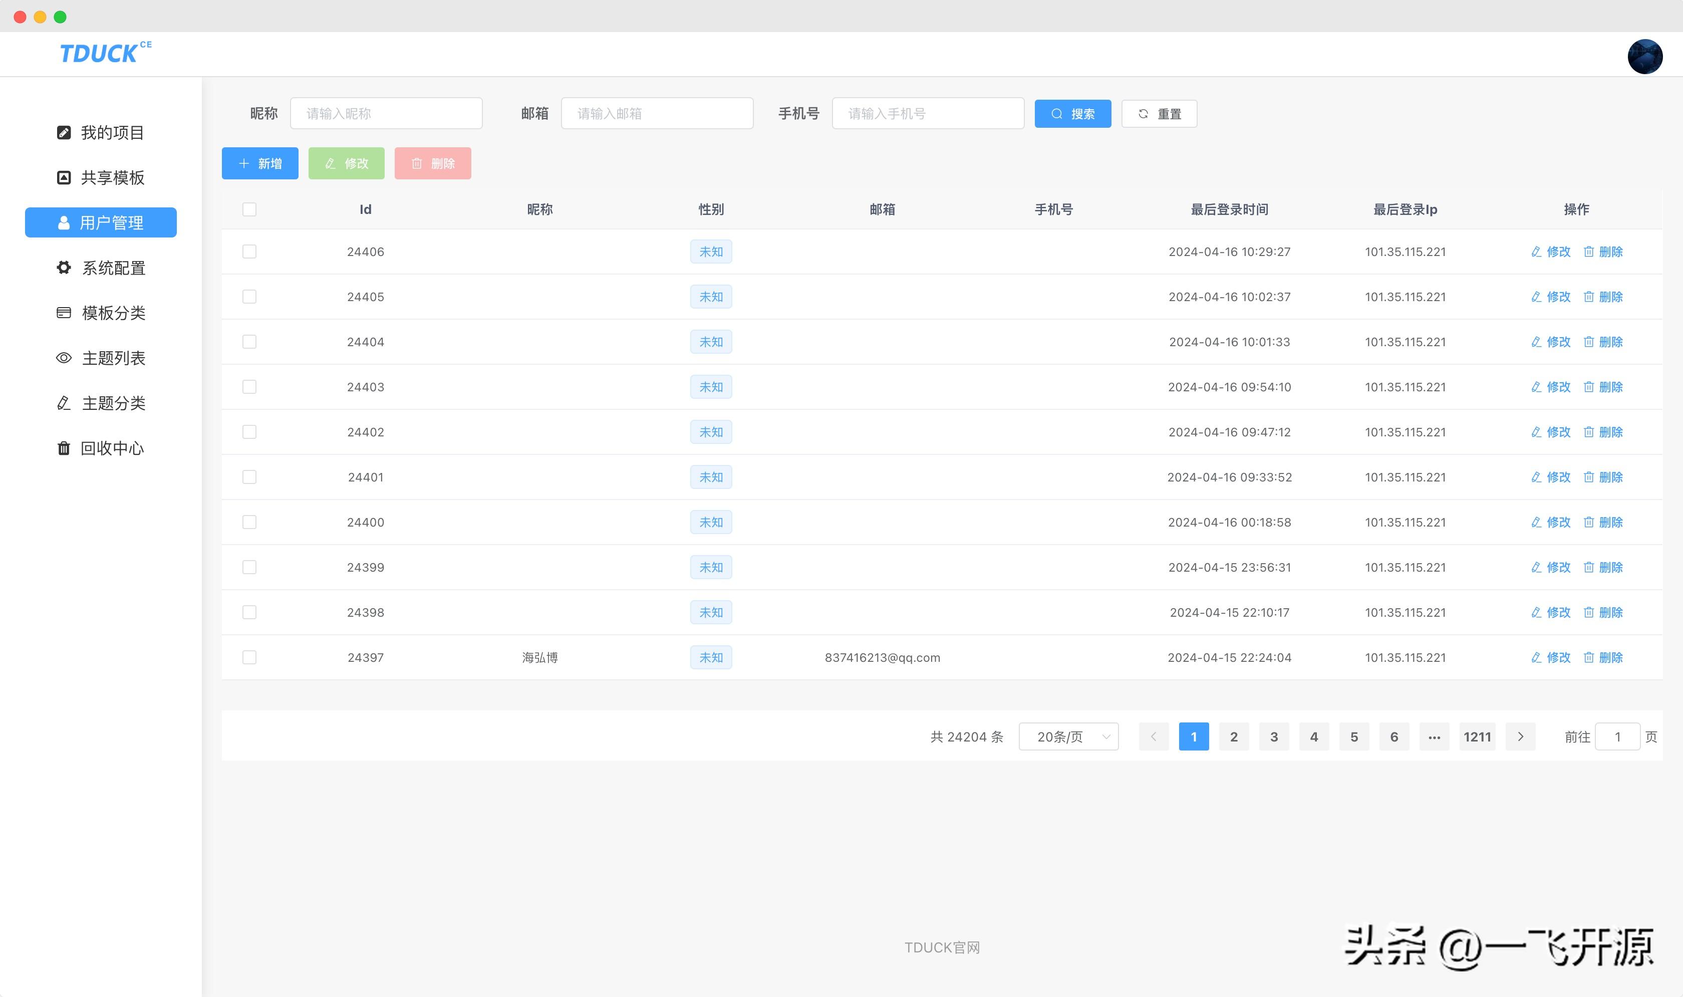Focus the 前往 page number field

coord(1617,736)
